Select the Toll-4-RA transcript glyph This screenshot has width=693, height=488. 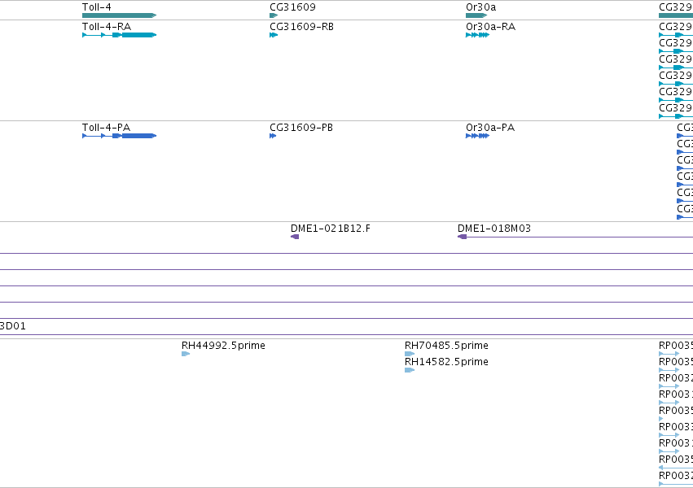(x=120, y=35)
